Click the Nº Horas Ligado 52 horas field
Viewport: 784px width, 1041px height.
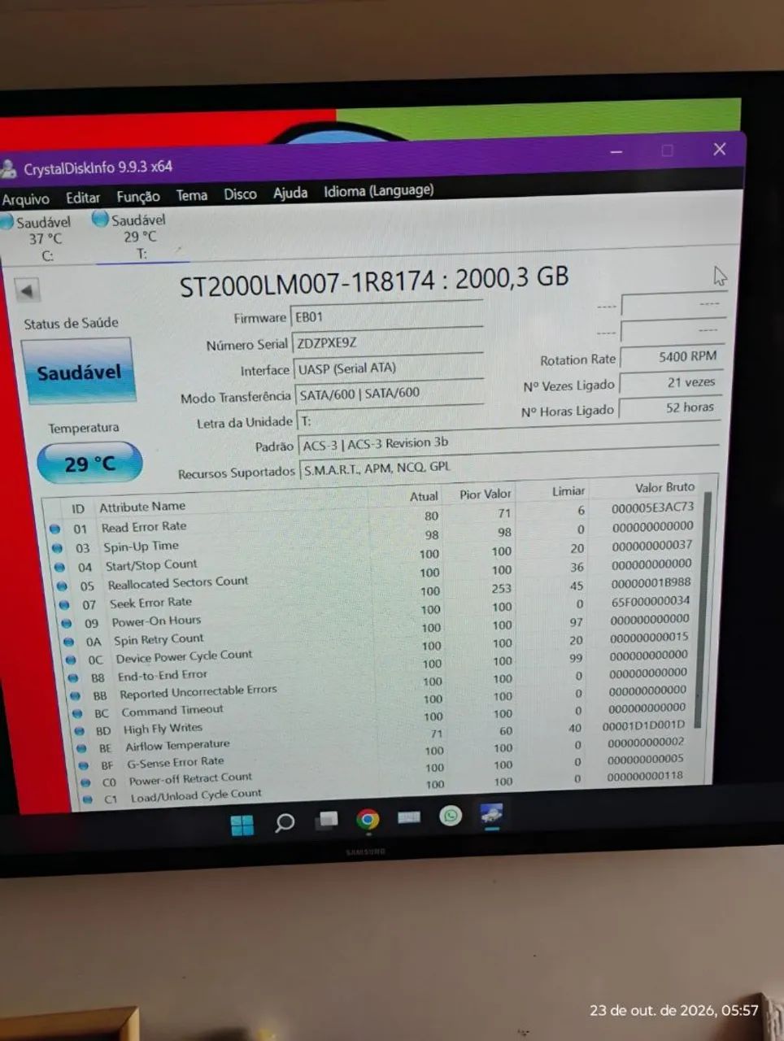click(669, 407)
